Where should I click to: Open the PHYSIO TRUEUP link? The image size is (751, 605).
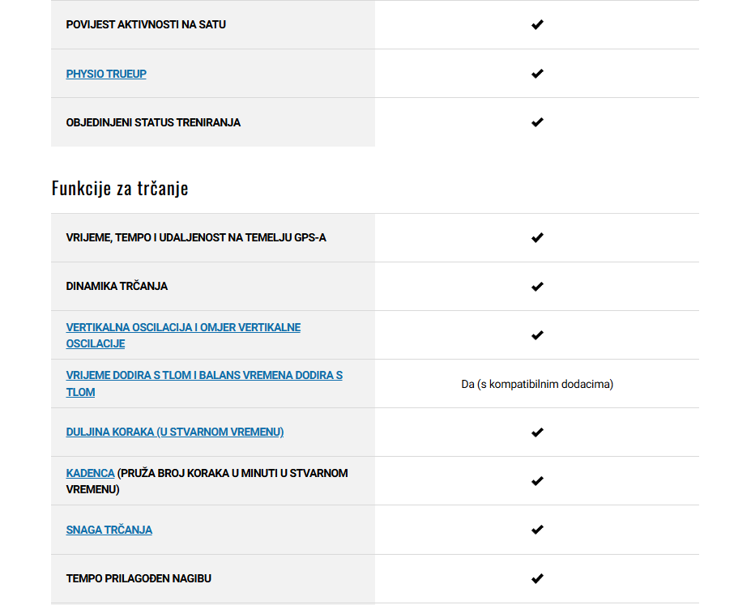pyautogui.click(x=106, y=74)
